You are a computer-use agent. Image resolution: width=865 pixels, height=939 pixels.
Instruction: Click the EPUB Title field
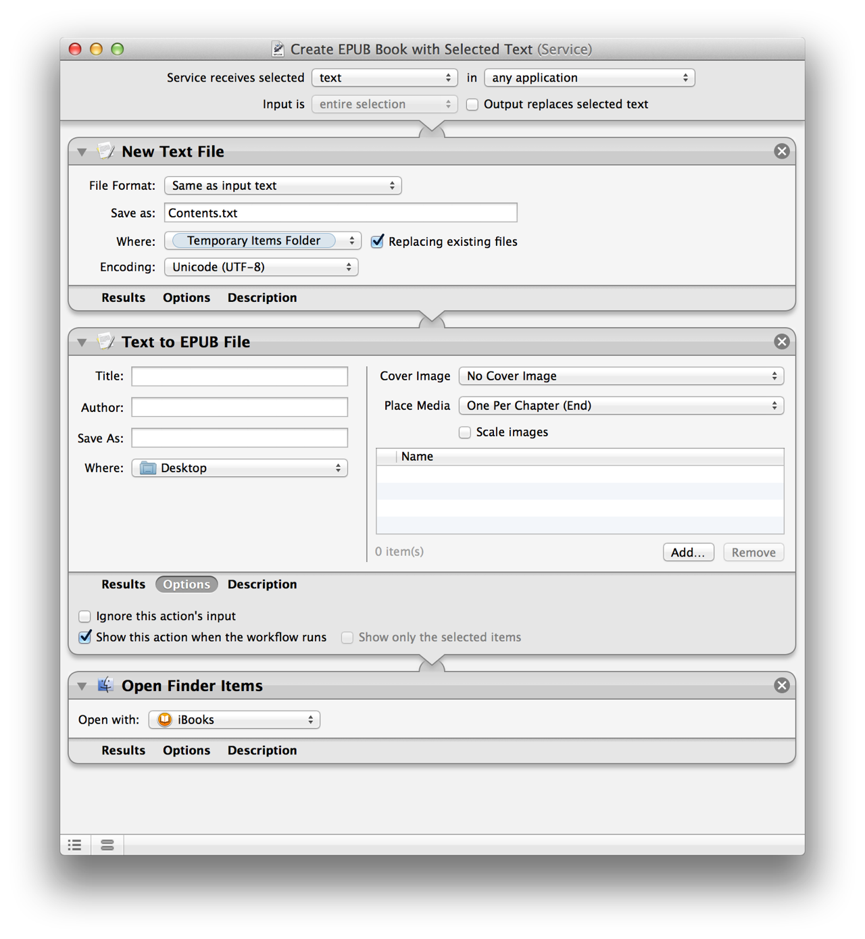[239, 376]
